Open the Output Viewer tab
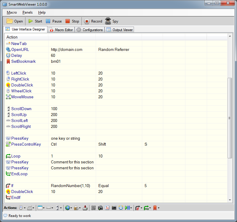The width and height of the screenshot is (237, 222). click(x=120, y=30)
